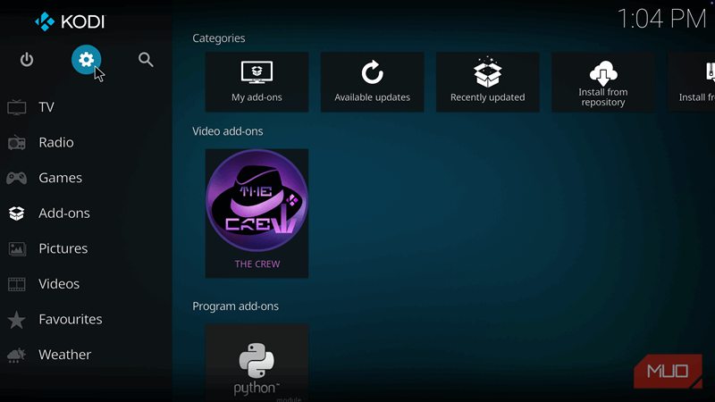Click the 1:04 PM clock
715x402 pixels.
click(x=661, y=19)
